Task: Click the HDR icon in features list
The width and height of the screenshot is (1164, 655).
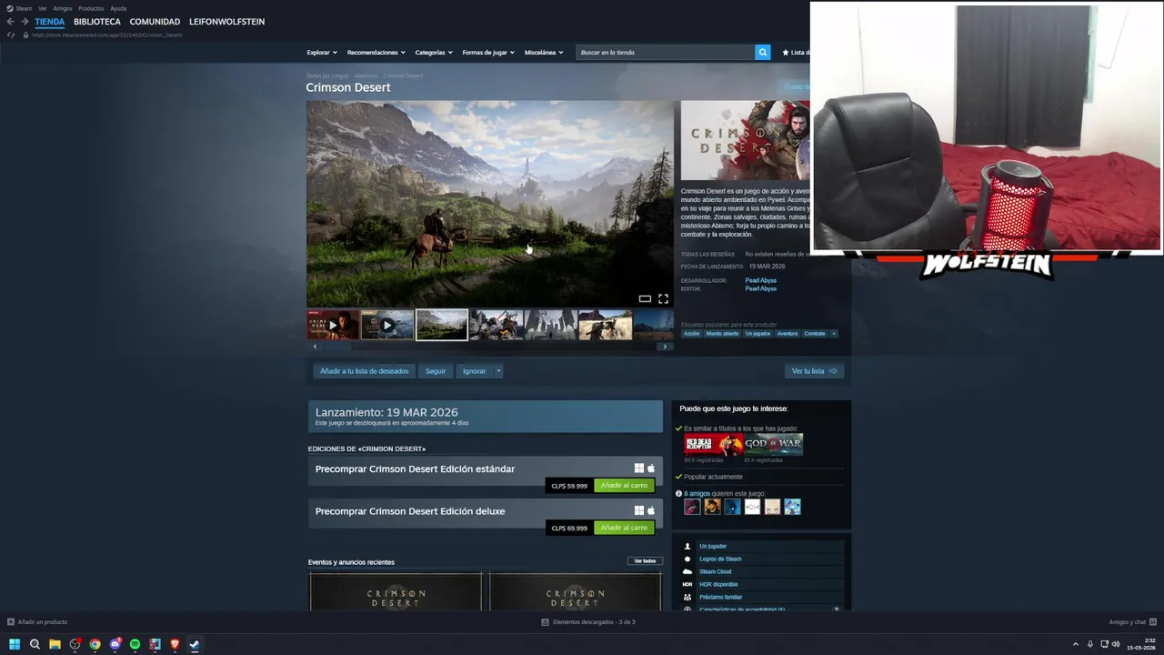Action: pos(687,584)
